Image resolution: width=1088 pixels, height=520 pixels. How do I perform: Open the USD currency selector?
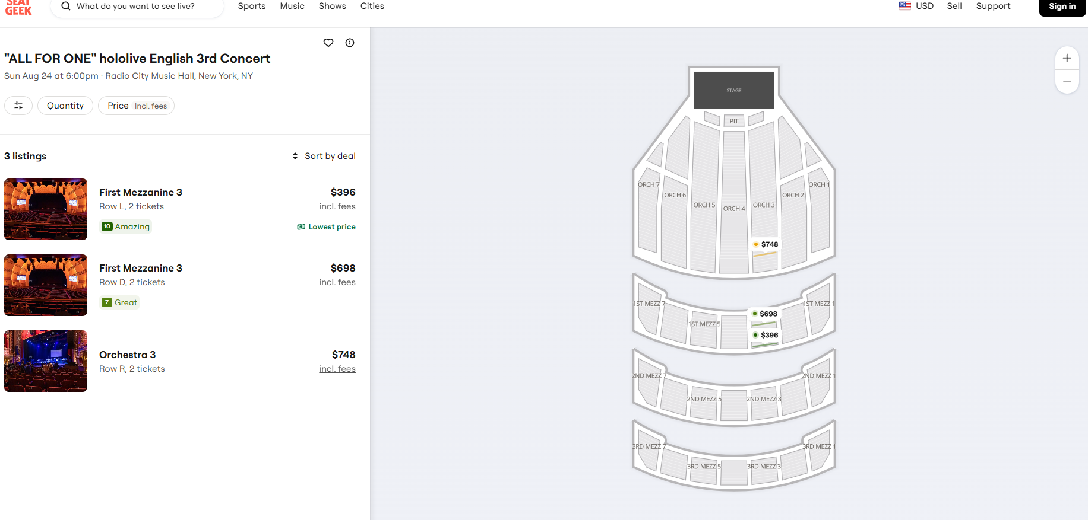(916, 6)
